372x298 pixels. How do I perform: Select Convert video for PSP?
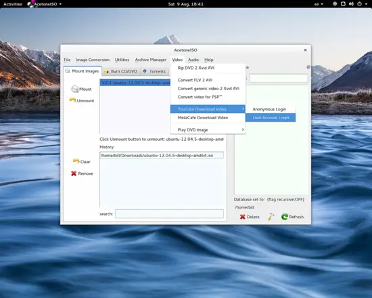click(208, 97)
